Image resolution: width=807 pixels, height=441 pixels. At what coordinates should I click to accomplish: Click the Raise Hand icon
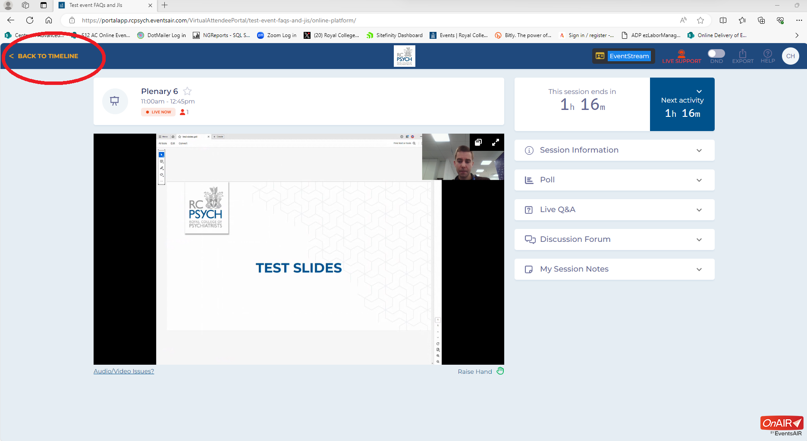click(500, 371)
